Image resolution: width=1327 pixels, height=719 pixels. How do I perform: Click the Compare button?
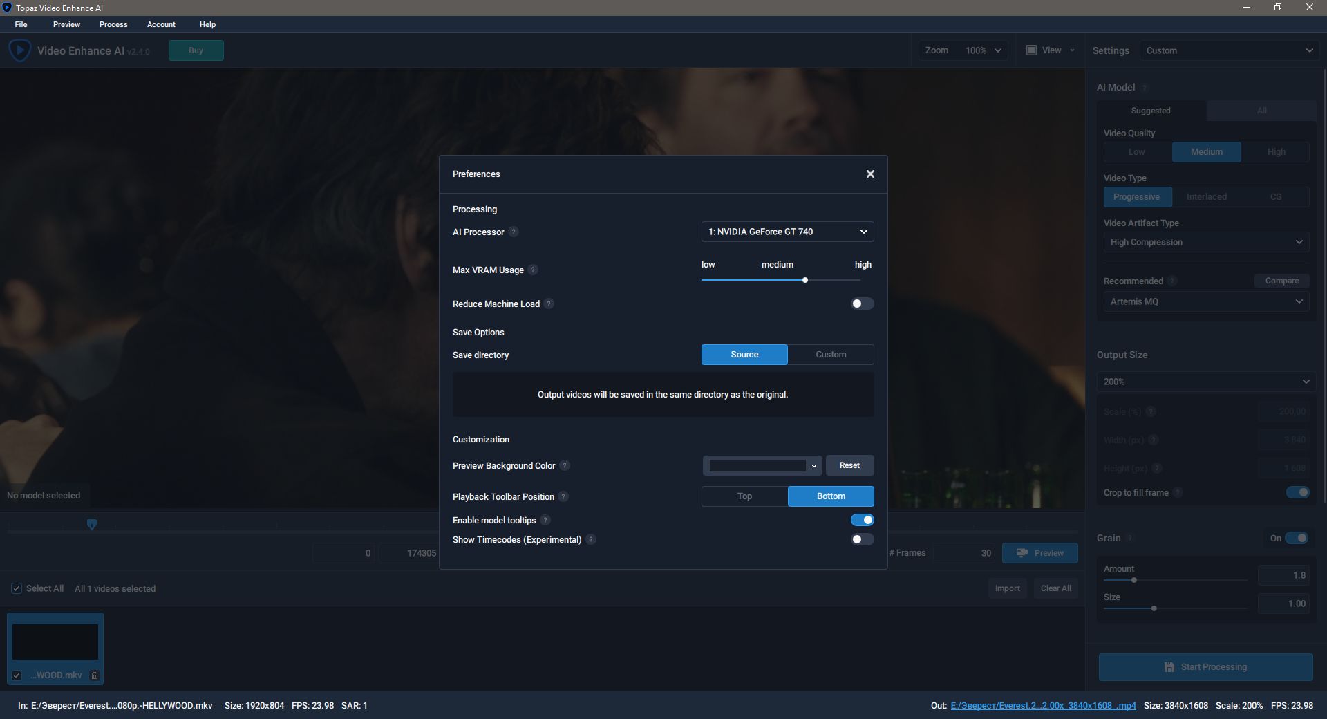pos(1281,281)
